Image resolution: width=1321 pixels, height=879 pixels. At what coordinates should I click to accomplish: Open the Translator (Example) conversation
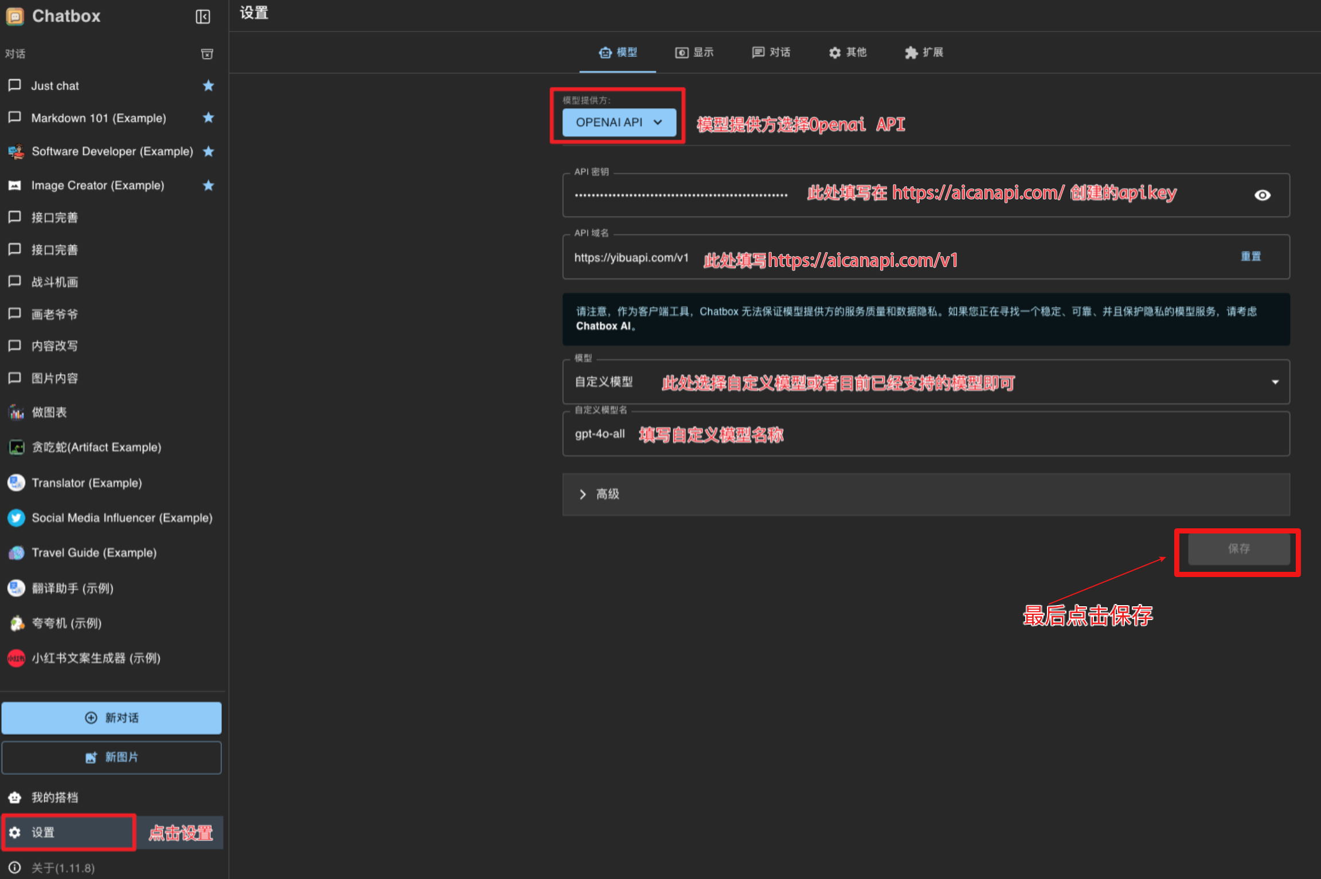pos(87,482)
